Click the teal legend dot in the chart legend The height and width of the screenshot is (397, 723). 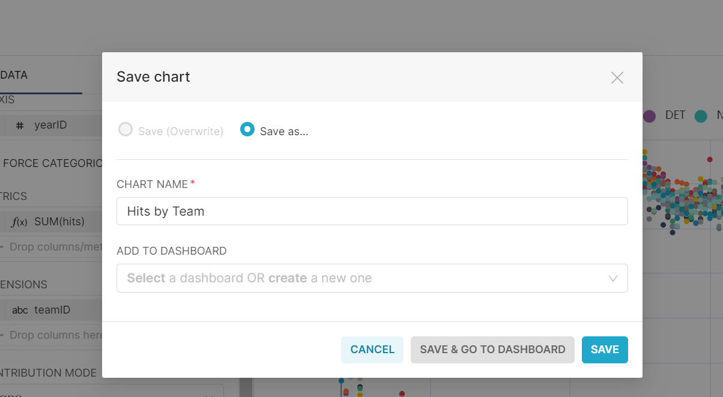(701, 115)
